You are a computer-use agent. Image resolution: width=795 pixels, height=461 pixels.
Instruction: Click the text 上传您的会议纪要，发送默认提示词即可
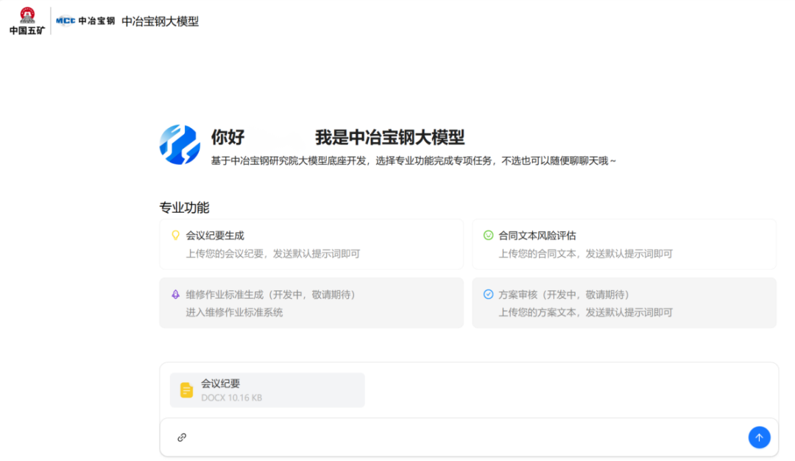tap(273, 253)
